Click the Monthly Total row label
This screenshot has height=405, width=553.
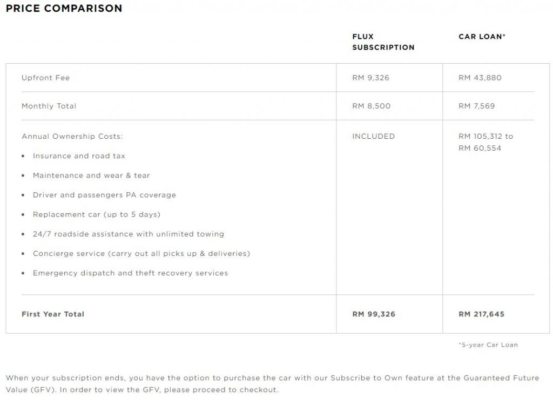[x=49, y=106]
